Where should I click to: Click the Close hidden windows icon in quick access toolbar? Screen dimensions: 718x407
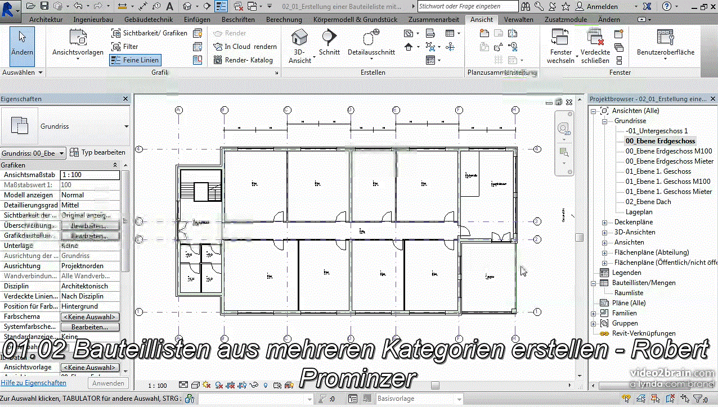[x=238, y=7]
